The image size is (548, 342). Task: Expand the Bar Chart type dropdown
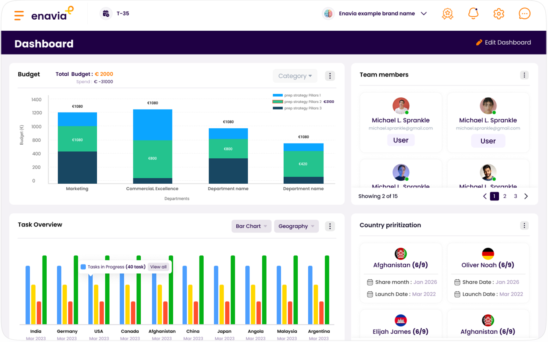click(x=251, y=226)
